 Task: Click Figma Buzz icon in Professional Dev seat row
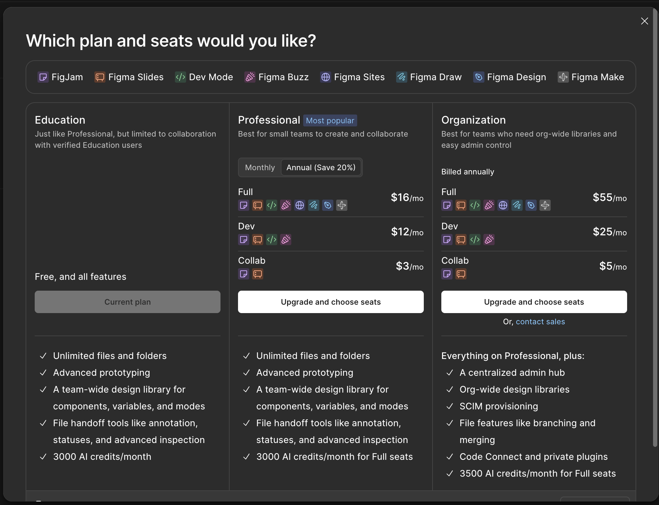(286, 240)
